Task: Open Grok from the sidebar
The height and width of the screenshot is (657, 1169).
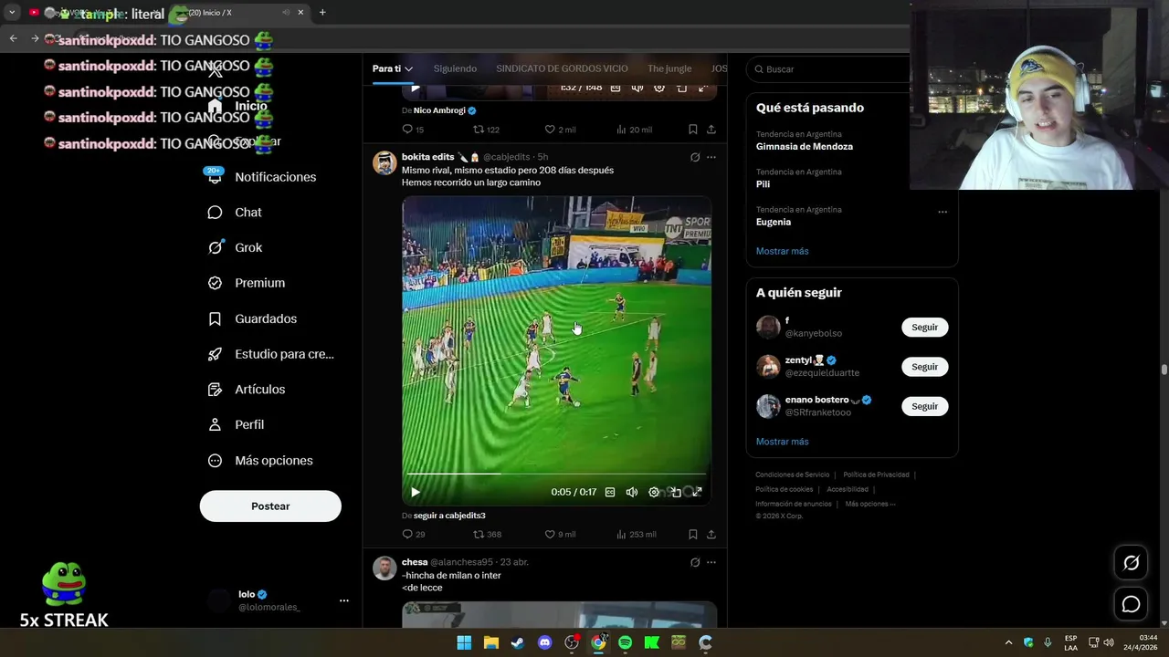Action: pos(236,247)
